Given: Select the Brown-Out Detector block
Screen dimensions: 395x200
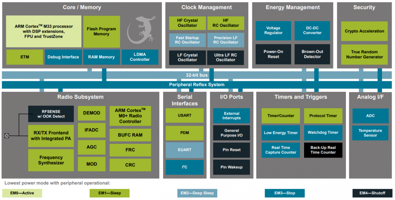Looking at the screenshot, I should pyautogui.click(x=312, y=54).
